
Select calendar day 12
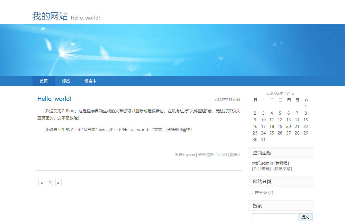280,120
